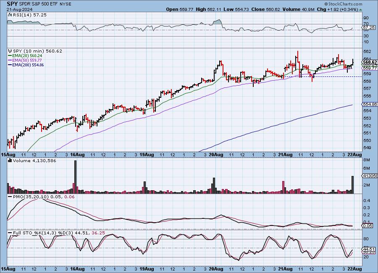Click the 0.05 PMO value tag
The width and height of the screenshot is (378, 273).
368,226
